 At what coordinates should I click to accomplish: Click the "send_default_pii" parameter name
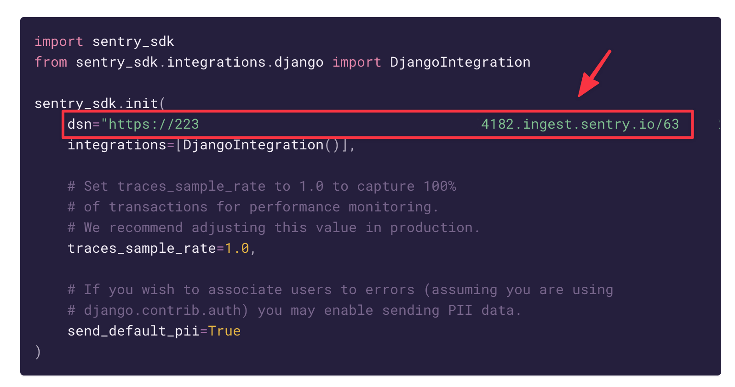[x=133, y=331]
